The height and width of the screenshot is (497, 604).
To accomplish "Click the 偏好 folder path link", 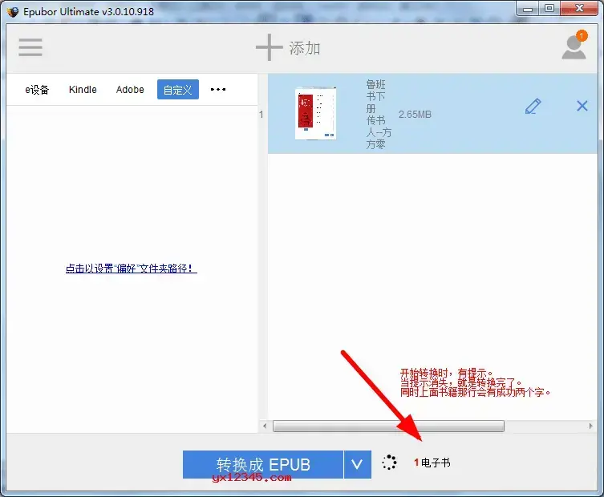I will pyautogui.click(x=132, y=269).
